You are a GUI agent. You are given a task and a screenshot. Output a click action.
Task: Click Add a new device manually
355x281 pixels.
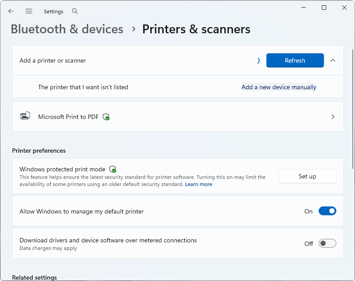[279, 87]
